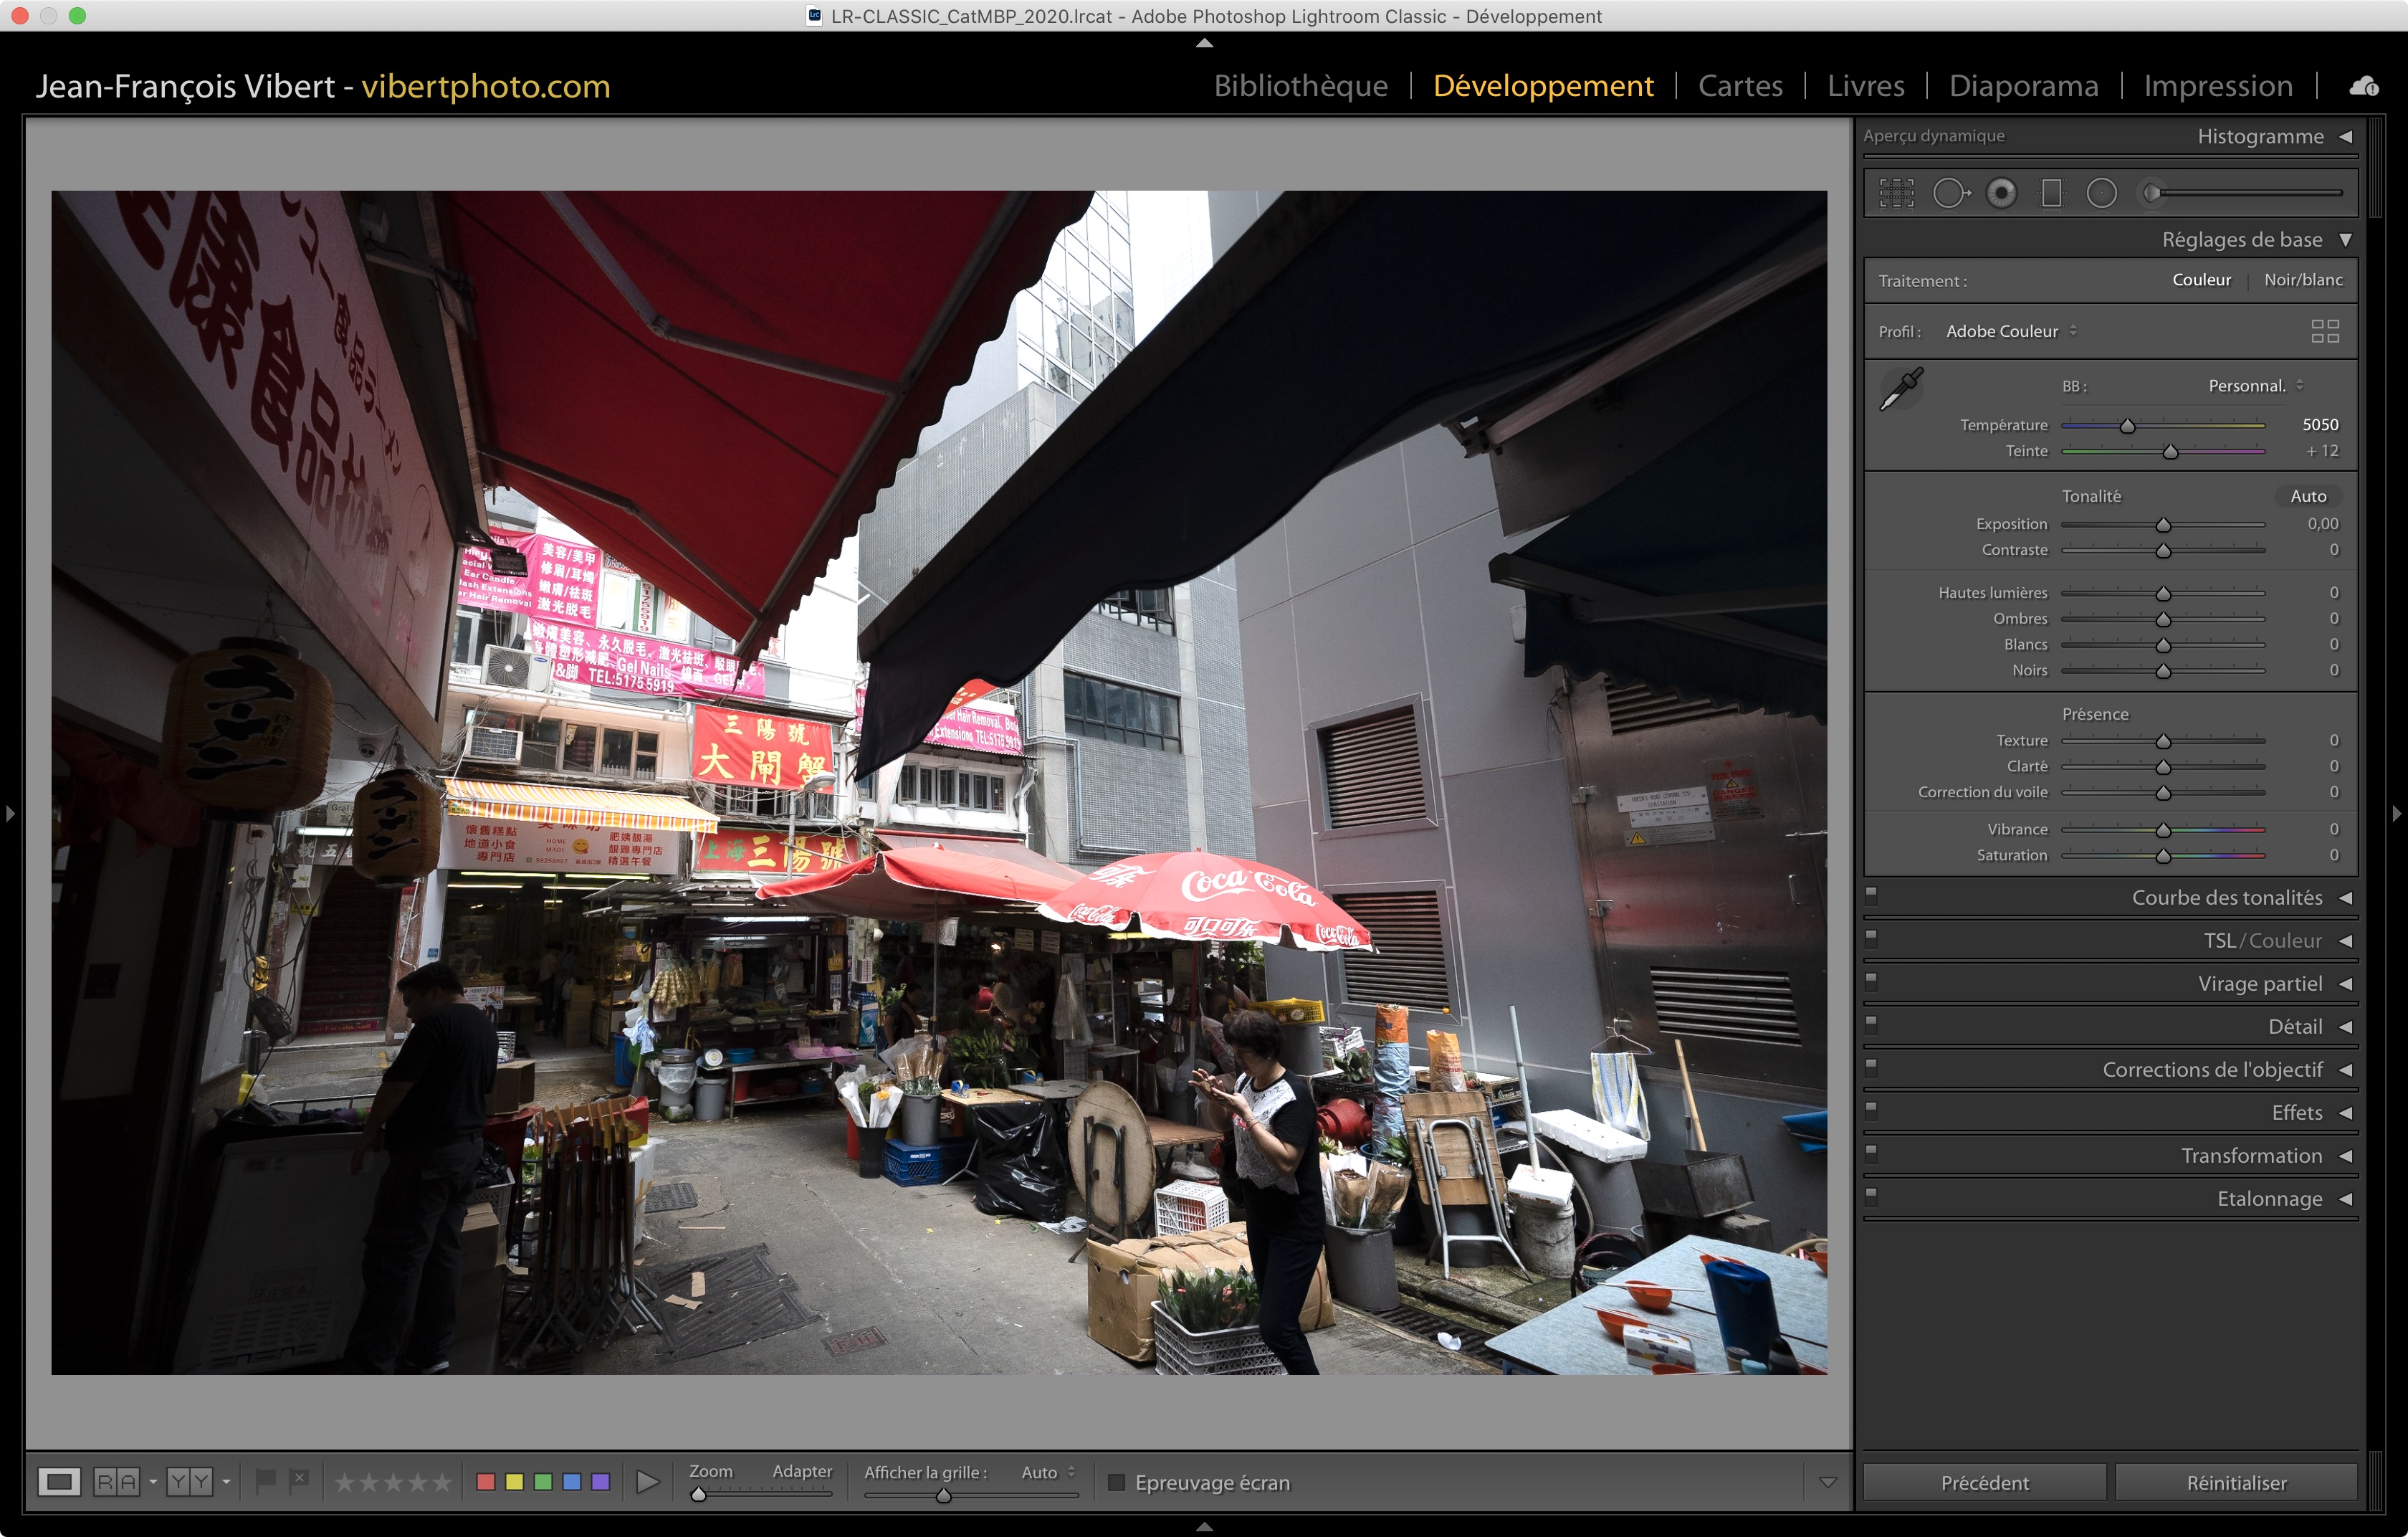Viewport: 2408px width, 1537px height.
Task: Click the cloud sync status icon
Action: tap(2364, 86)
